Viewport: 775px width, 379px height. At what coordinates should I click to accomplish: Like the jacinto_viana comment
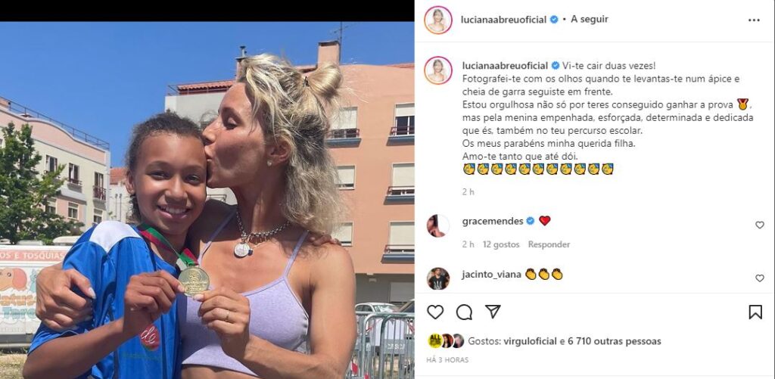pyautogui.click(x=760, y=278)
